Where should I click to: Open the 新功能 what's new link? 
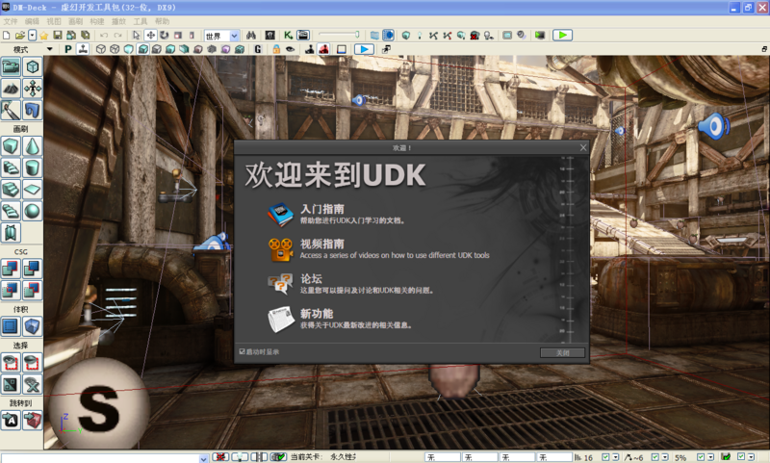pyautogui.click(x=317, y=314)
